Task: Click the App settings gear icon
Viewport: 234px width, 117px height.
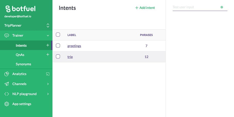Action: 7,104
